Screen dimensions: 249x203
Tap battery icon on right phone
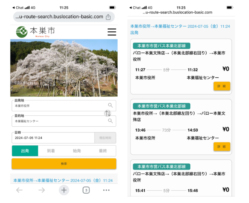(x=230, y=7)
